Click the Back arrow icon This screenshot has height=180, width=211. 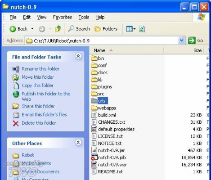click(x=13, y=29)
